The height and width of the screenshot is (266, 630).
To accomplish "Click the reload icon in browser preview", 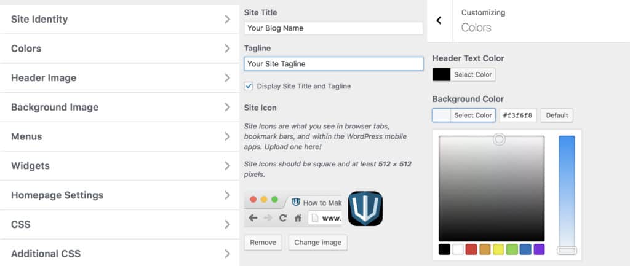I will point(283,218).
